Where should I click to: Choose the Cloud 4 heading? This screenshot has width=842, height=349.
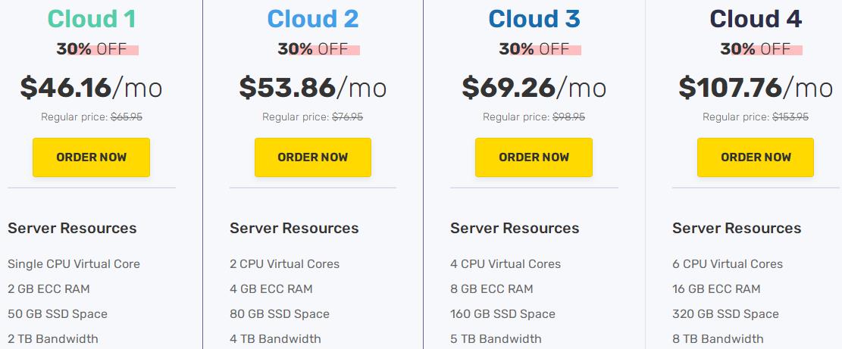pyautogui.click(x=756, y=18)
